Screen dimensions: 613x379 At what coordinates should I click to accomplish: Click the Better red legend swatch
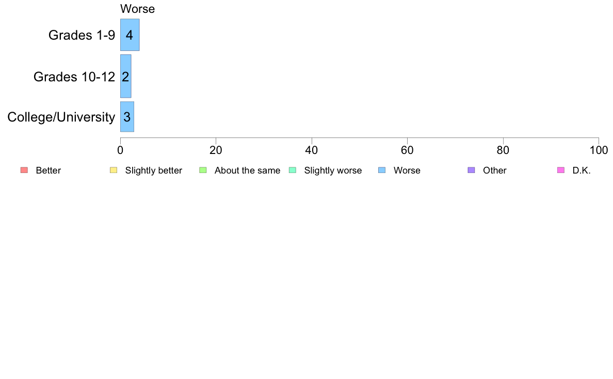[x=24, y=170]
